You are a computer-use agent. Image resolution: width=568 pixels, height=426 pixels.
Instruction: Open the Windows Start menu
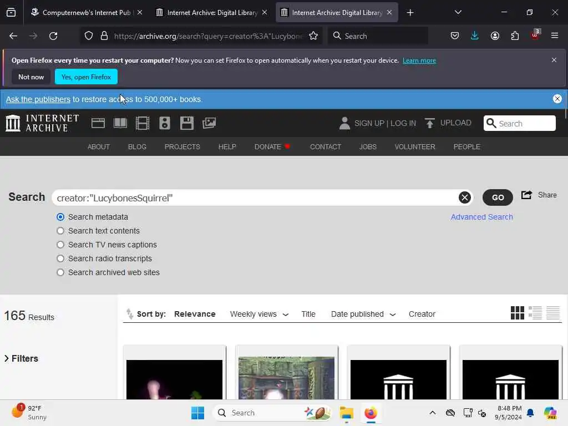click(198, 413)
